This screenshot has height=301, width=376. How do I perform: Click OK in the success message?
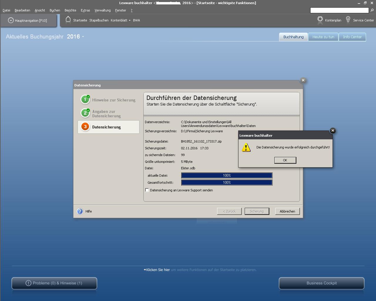[x=285, y=160]
